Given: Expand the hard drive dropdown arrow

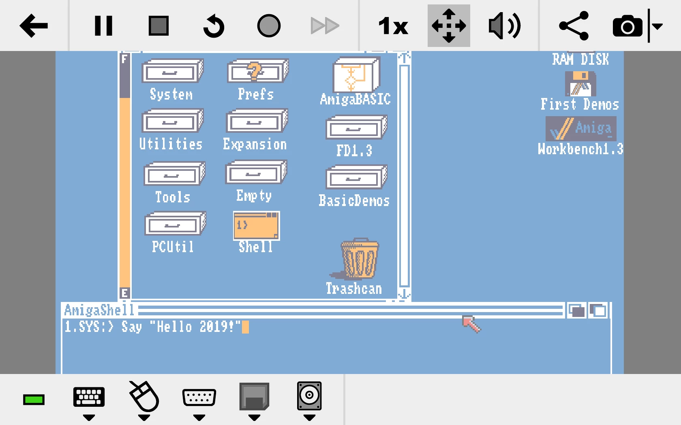Looking at the screenshot, I should (x=309, y=418).
